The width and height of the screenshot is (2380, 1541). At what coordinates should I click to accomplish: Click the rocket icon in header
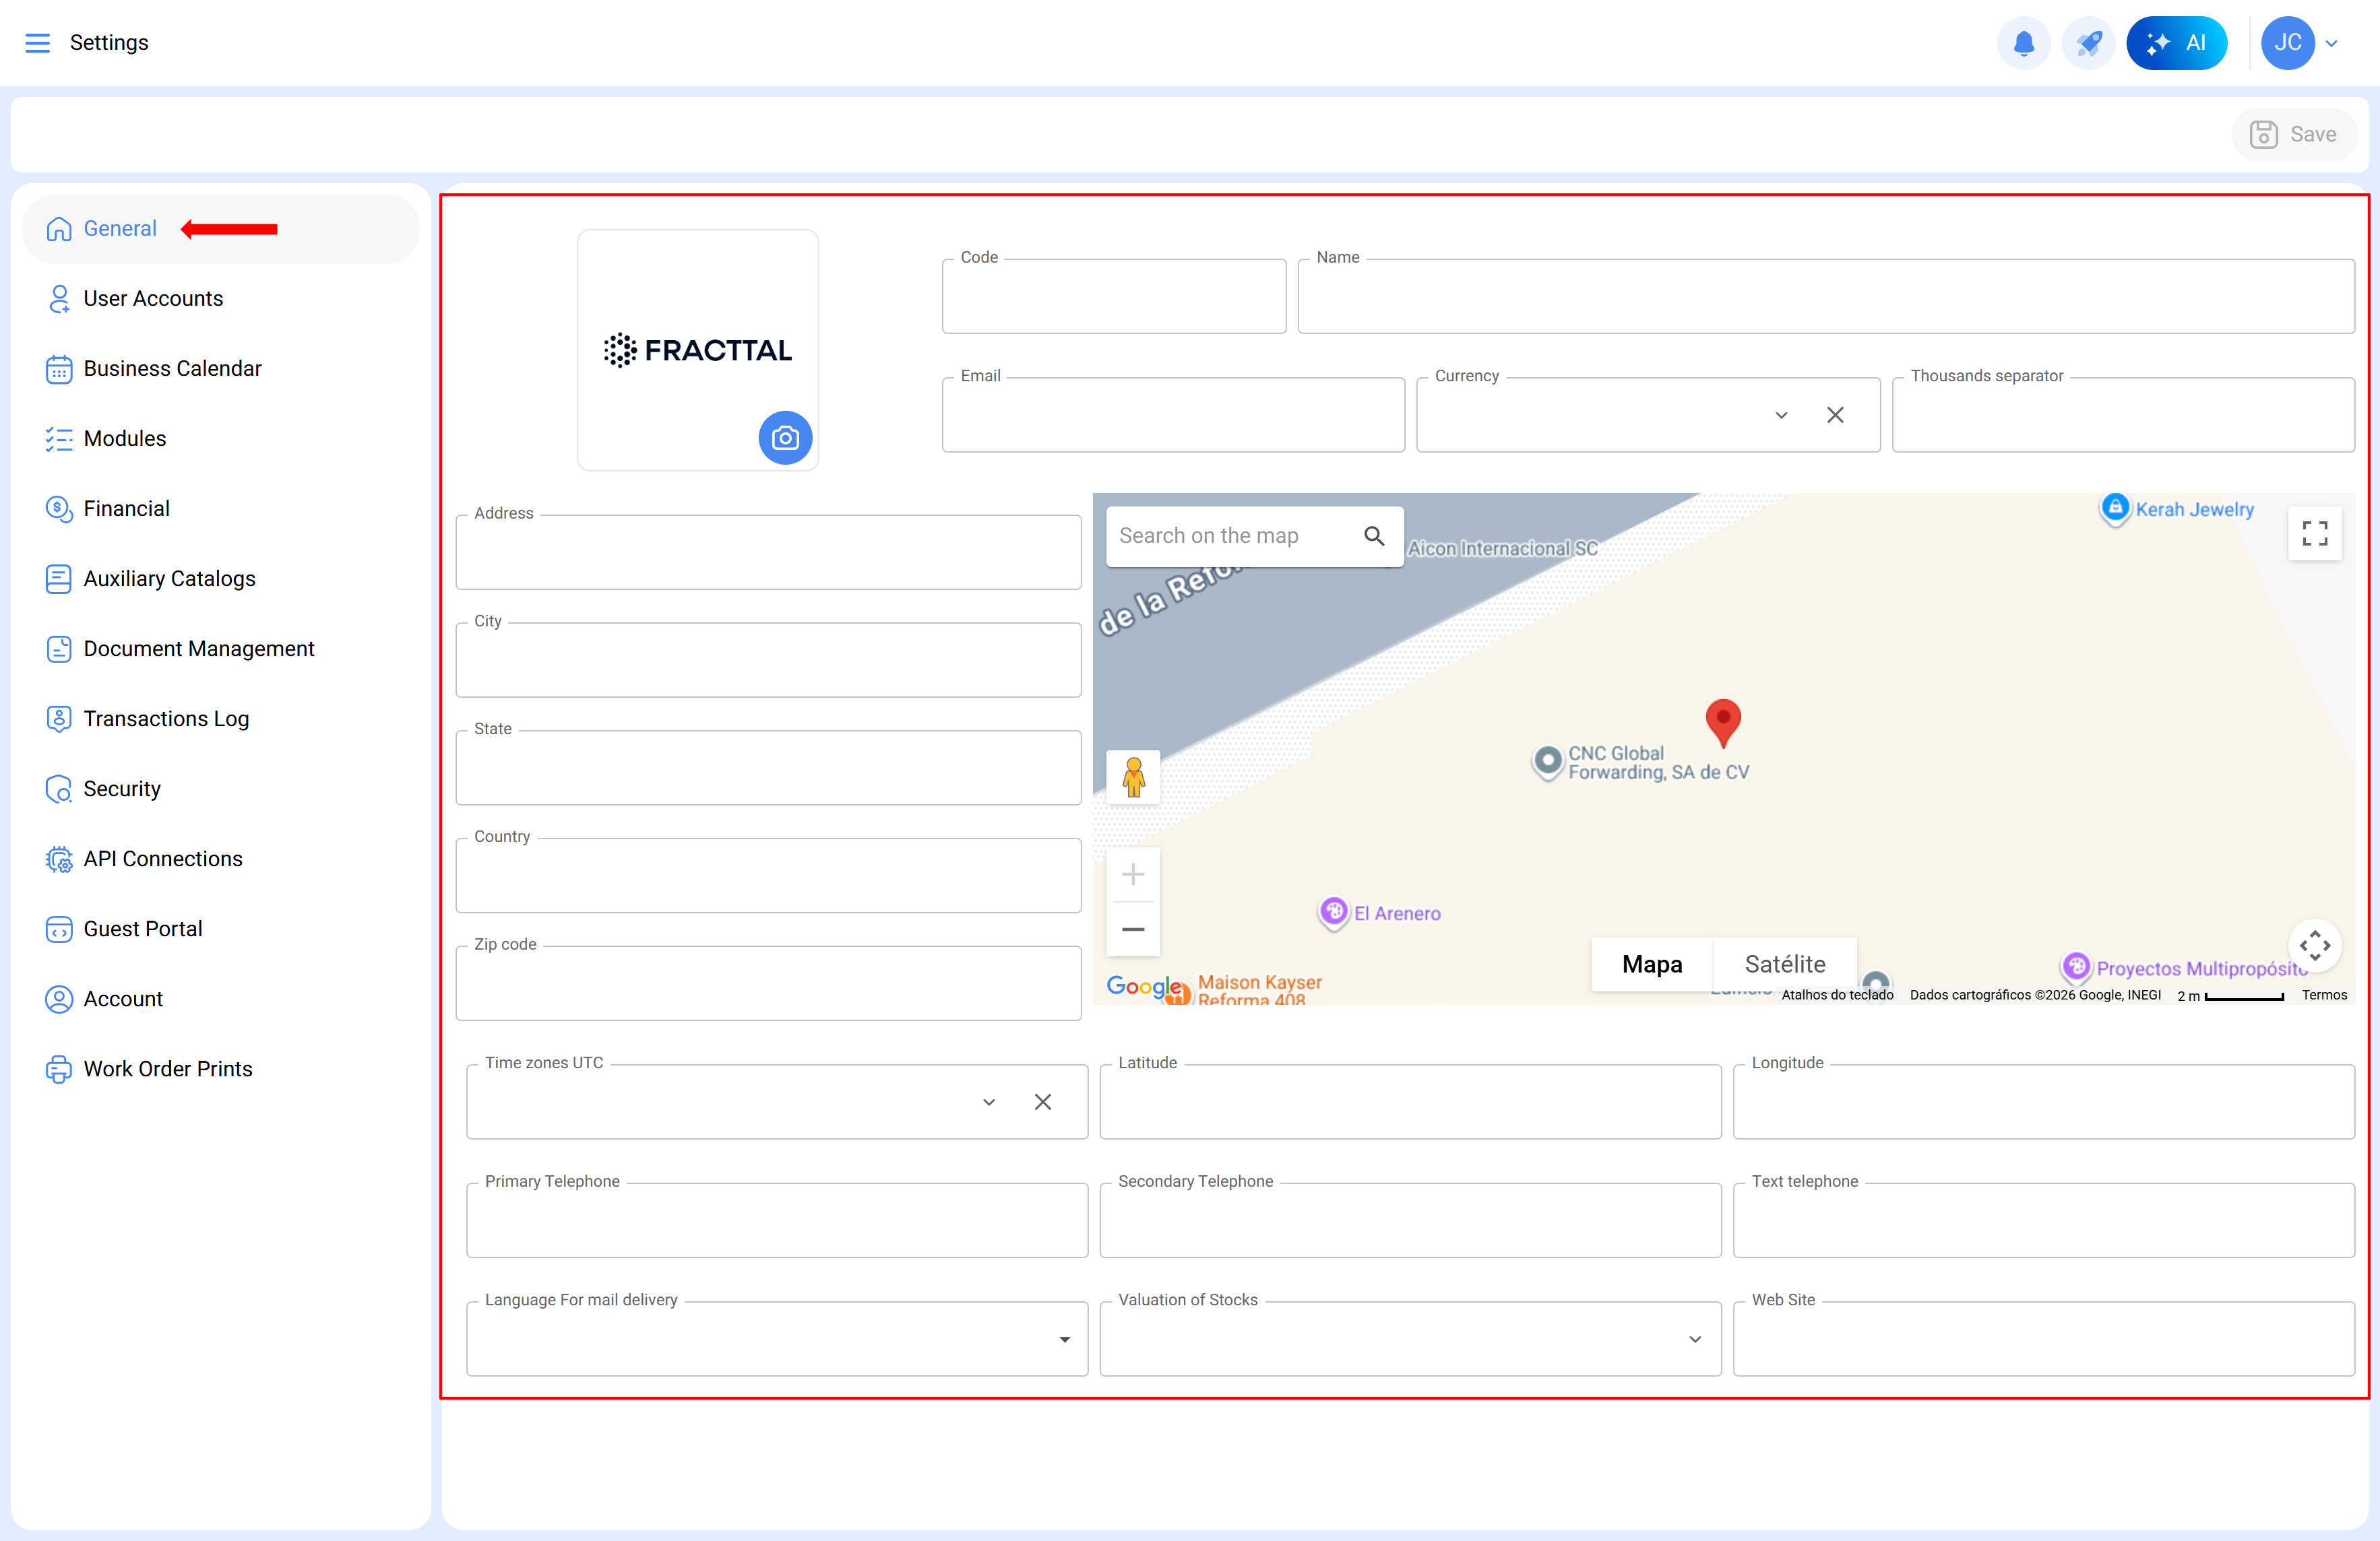point(2088,43)
